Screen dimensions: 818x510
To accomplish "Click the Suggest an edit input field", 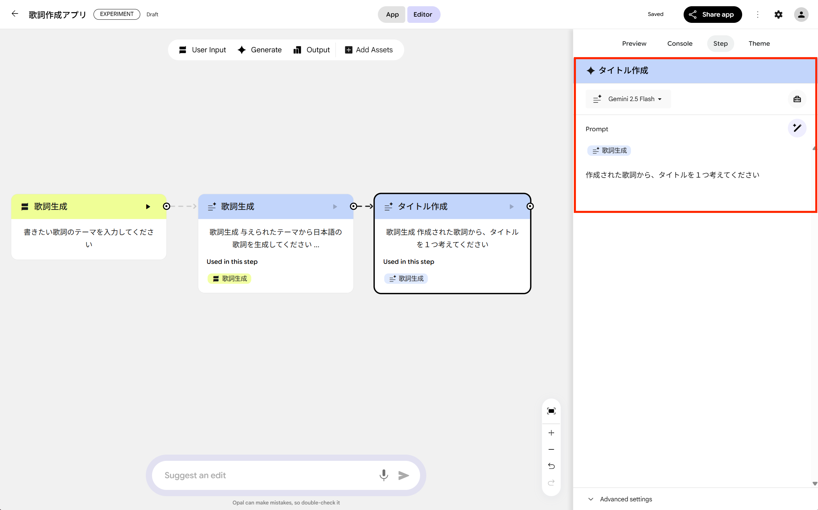I will (x=267, y=475).
